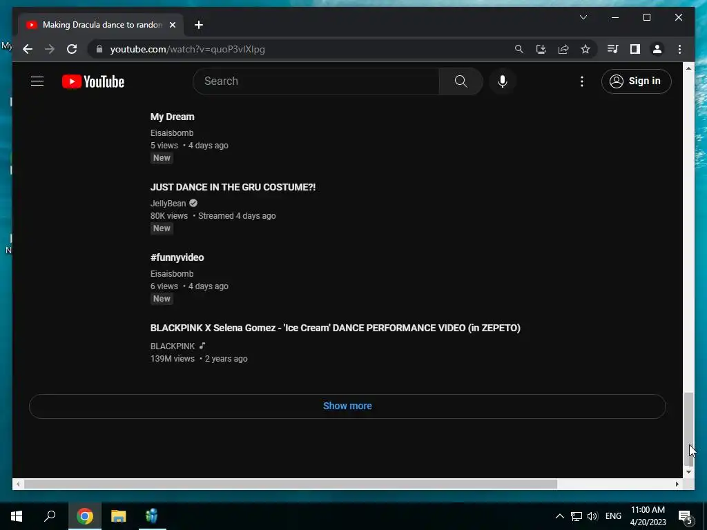
Task: Open the Windows Start menu
Action: point(17,516)
